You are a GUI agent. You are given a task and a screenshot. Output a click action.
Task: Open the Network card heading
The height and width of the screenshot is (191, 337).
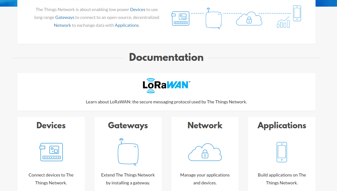click(205, 125)
